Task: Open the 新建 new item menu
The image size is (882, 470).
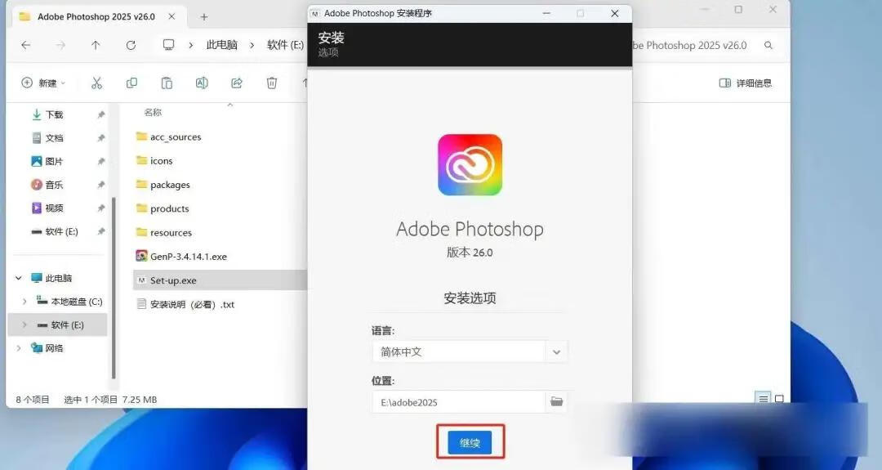Action: (43, 83)
